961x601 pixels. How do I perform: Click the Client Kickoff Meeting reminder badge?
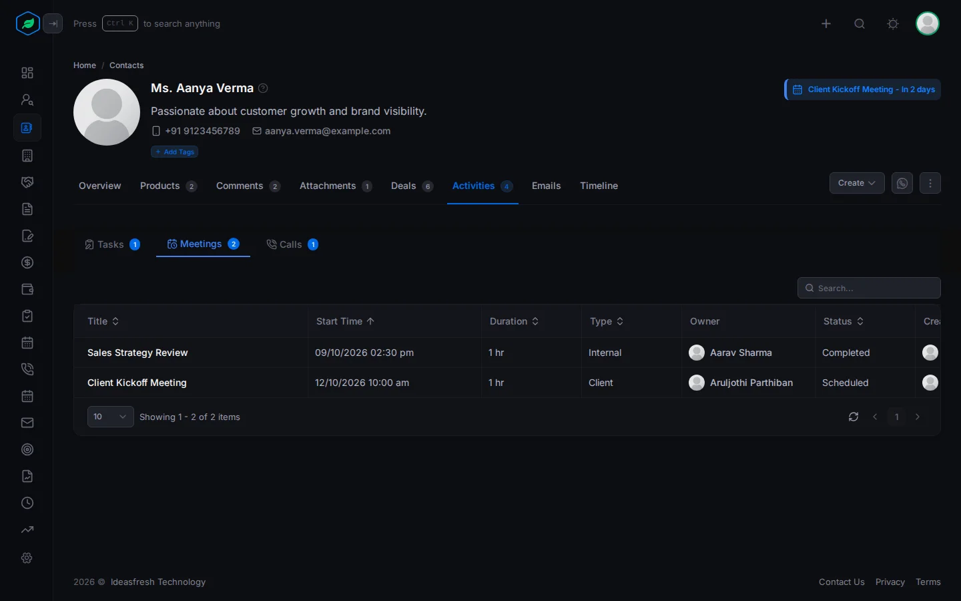pos(863,89)
